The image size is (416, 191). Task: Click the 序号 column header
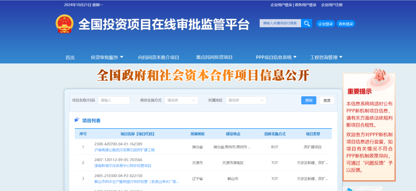click(x=83, y=134)
